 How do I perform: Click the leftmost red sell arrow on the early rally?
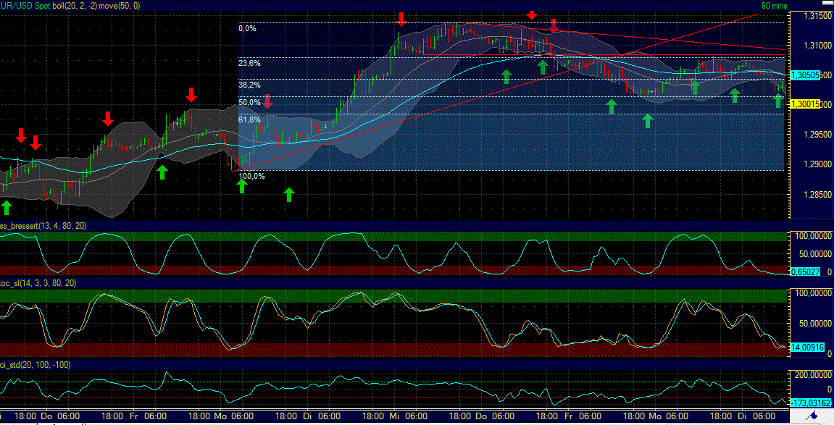20,136
